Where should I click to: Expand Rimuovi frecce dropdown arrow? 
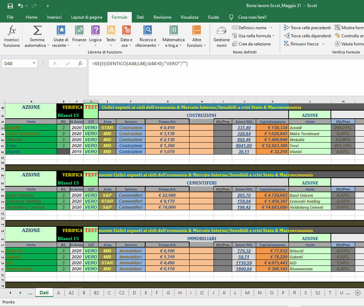coord(323,44)
